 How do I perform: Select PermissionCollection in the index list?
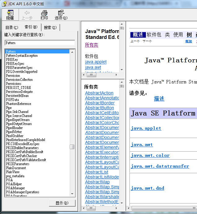pos(19,80)
